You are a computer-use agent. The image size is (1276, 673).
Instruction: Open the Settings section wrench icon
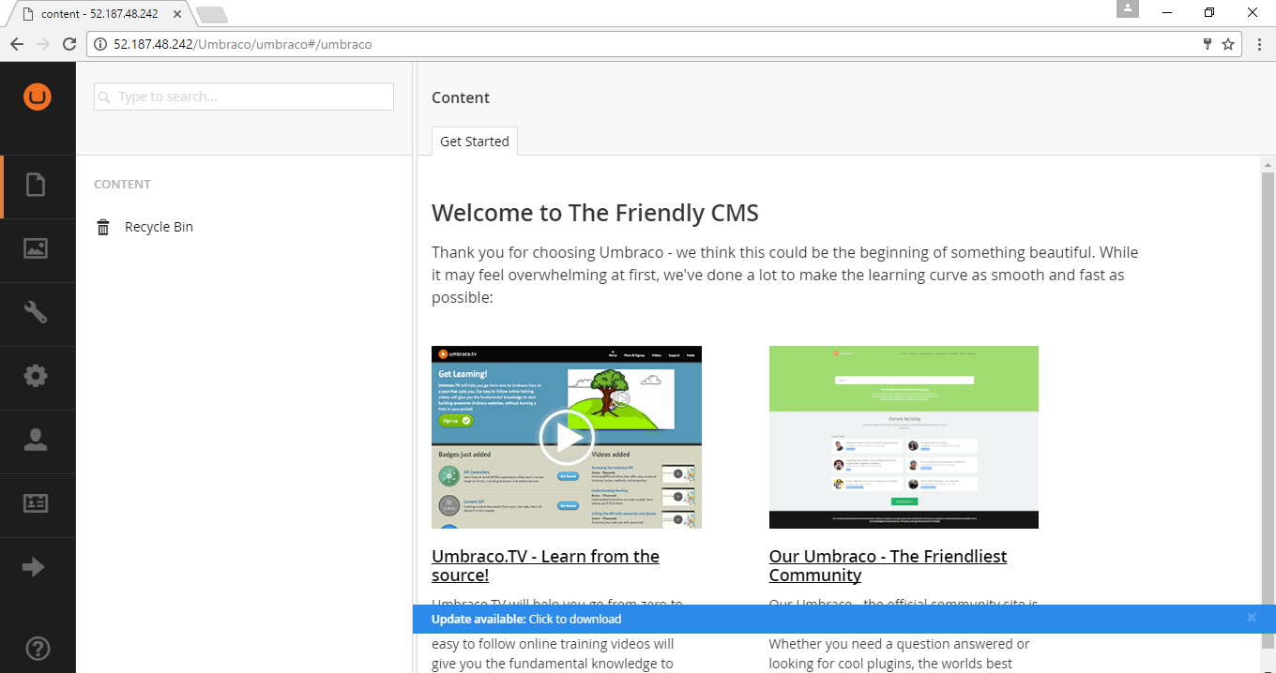click(36, 312)
